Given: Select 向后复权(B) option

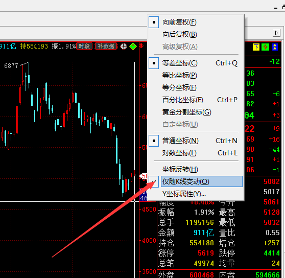Looking at the screenshot, I should pyautogui.click(x=196, y=34).
